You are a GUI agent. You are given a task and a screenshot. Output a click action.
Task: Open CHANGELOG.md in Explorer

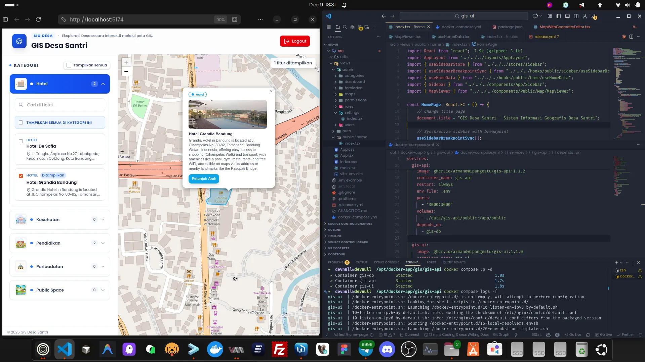coord(352,211)
